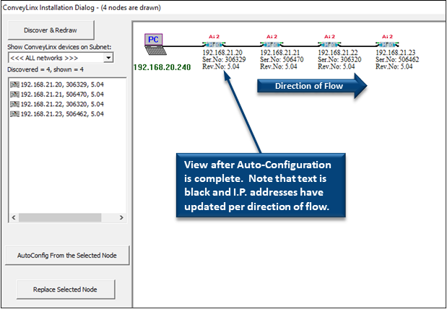Select the <<< ALL networks >>> combo box
Screen dimensions: 447x309
61,58
